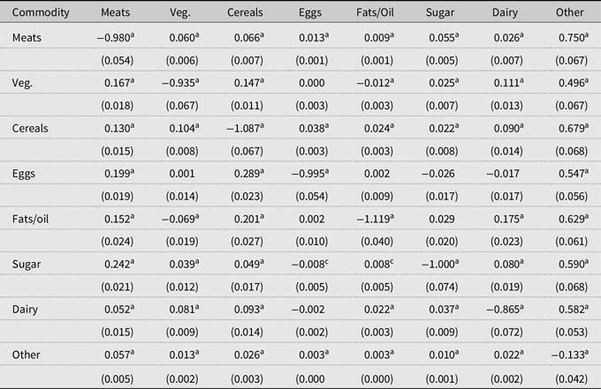Click the Cereals column header
Screen dimensions: 601x389
pos(245,14)
